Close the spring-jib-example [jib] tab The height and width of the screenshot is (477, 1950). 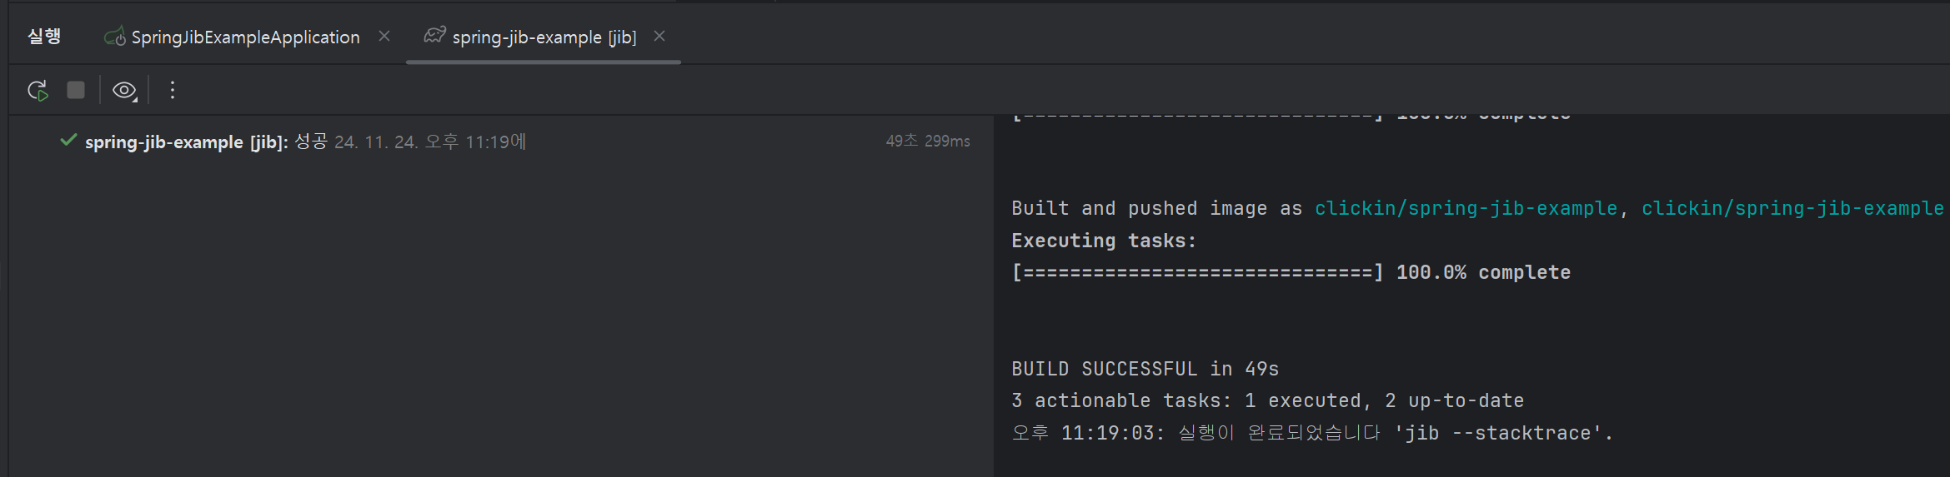[x=659, y=36]
